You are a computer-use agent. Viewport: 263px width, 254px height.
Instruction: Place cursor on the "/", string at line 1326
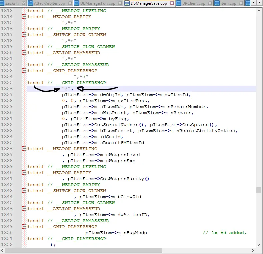coord(68,88)
